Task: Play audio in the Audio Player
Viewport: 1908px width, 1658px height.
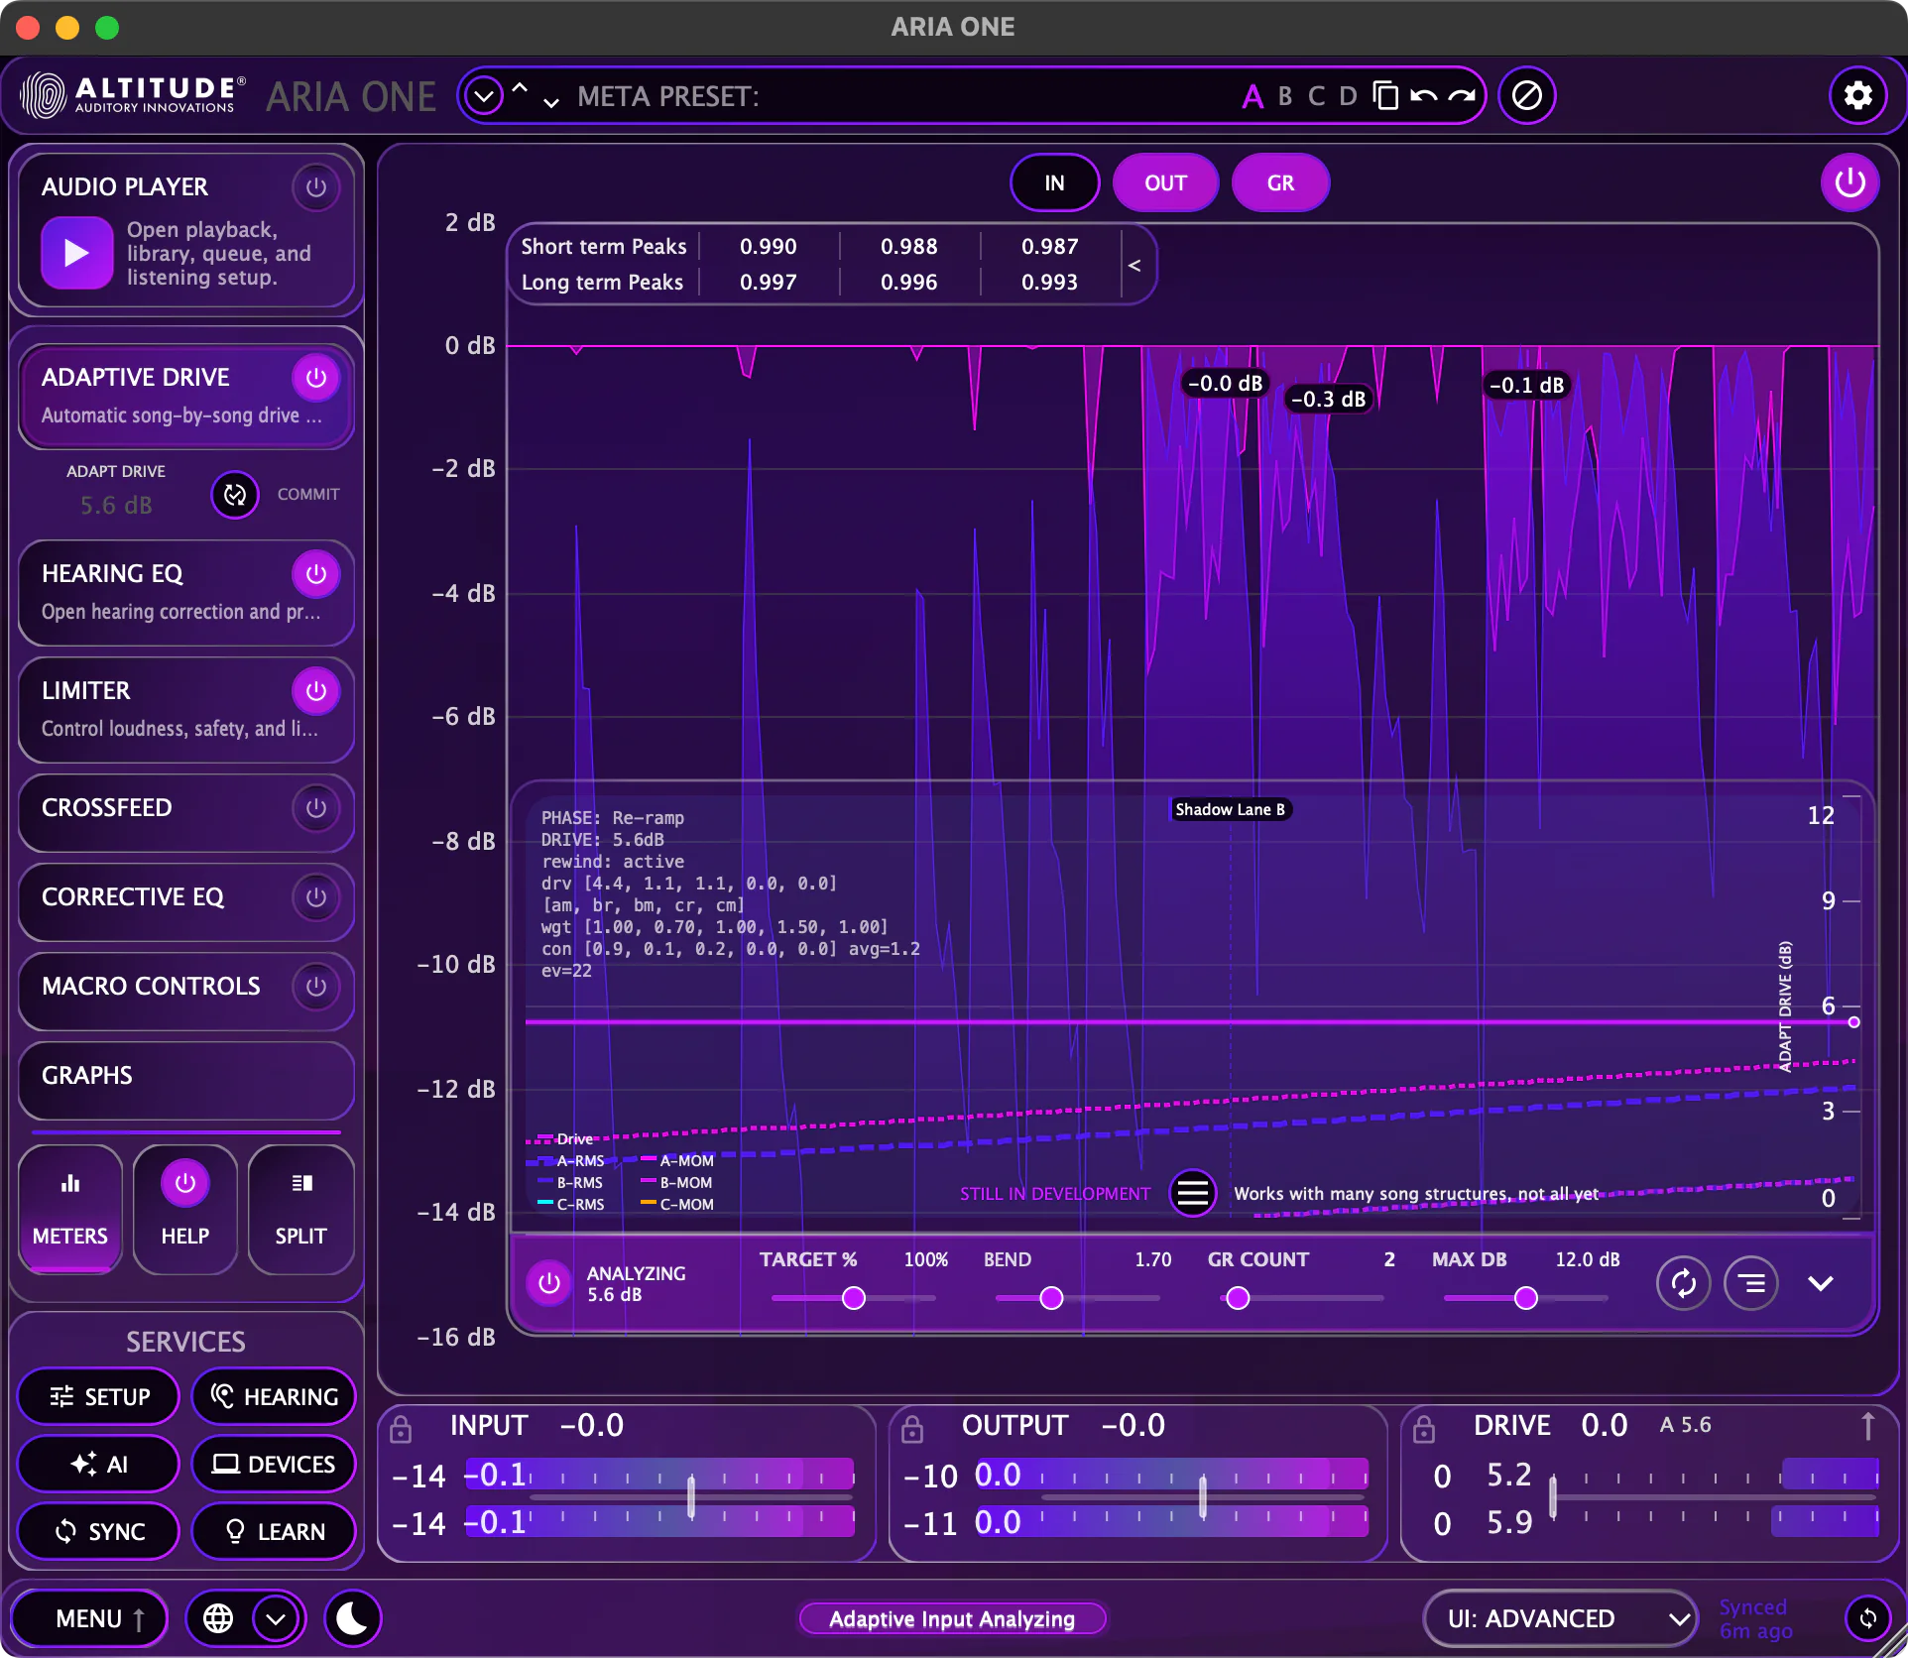Action: tap(76, 253)
